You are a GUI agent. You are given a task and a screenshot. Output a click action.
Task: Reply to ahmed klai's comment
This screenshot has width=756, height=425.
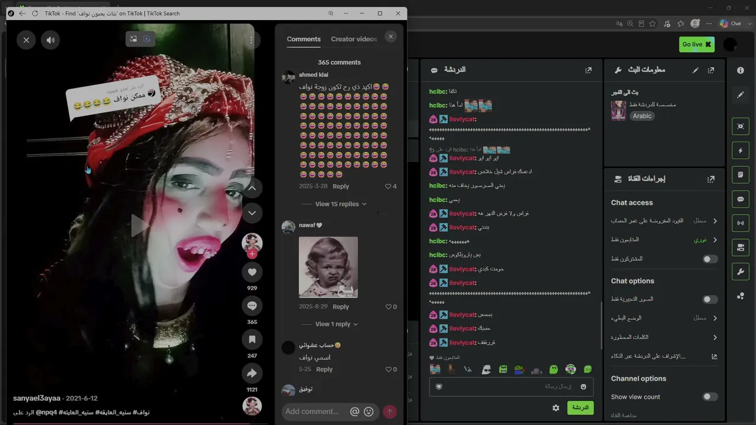(341, 186)
